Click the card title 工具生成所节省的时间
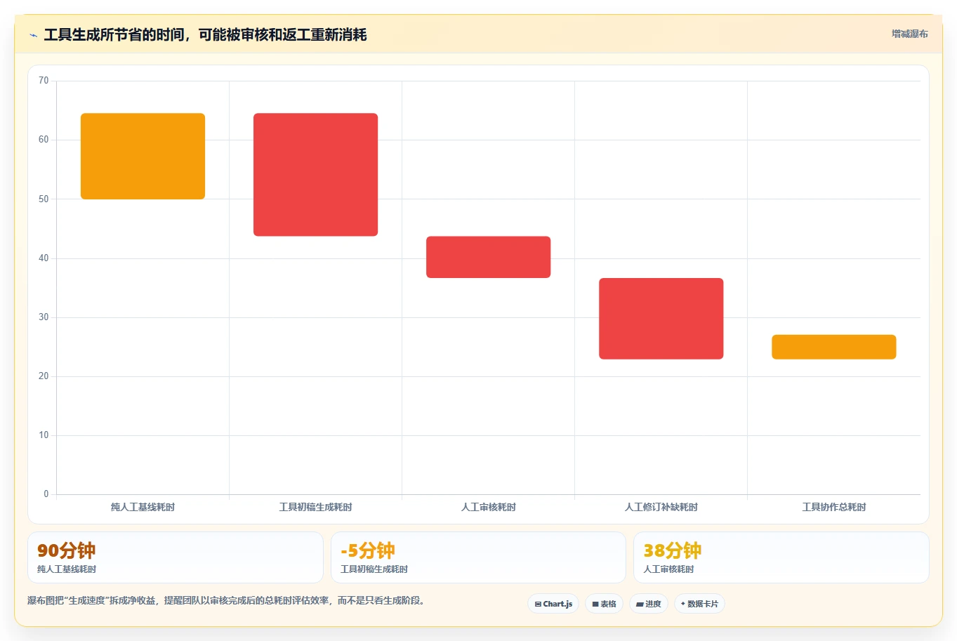This screenshot has height=641, width=957. click(x=205, y=34)
